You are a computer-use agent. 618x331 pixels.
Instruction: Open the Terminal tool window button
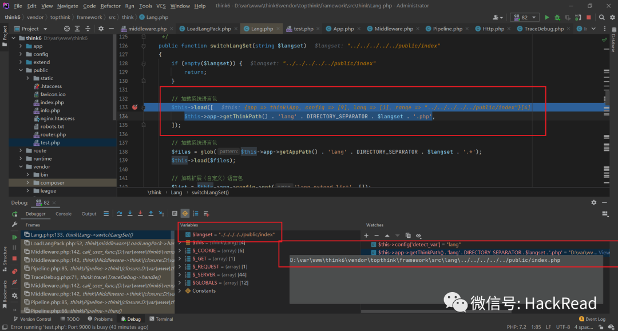[161, 319]
